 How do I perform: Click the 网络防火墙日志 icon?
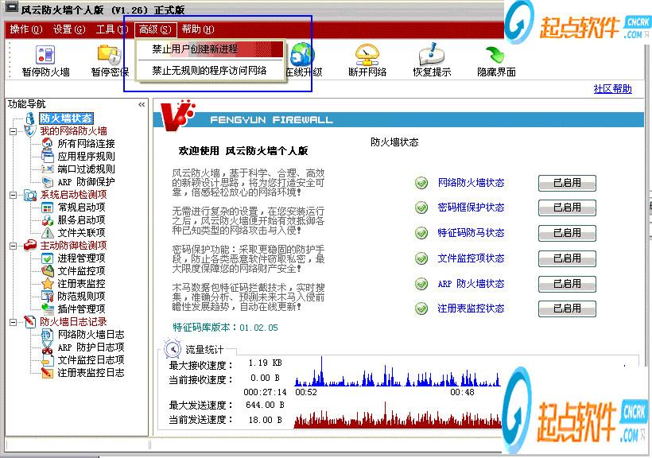[47, 335]
